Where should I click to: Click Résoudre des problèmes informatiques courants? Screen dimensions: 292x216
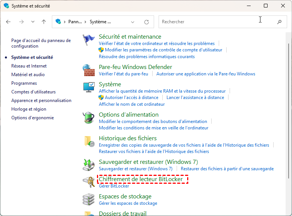click(147, 57)
